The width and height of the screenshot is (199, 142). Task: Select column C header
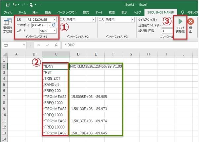click(56, 54)
